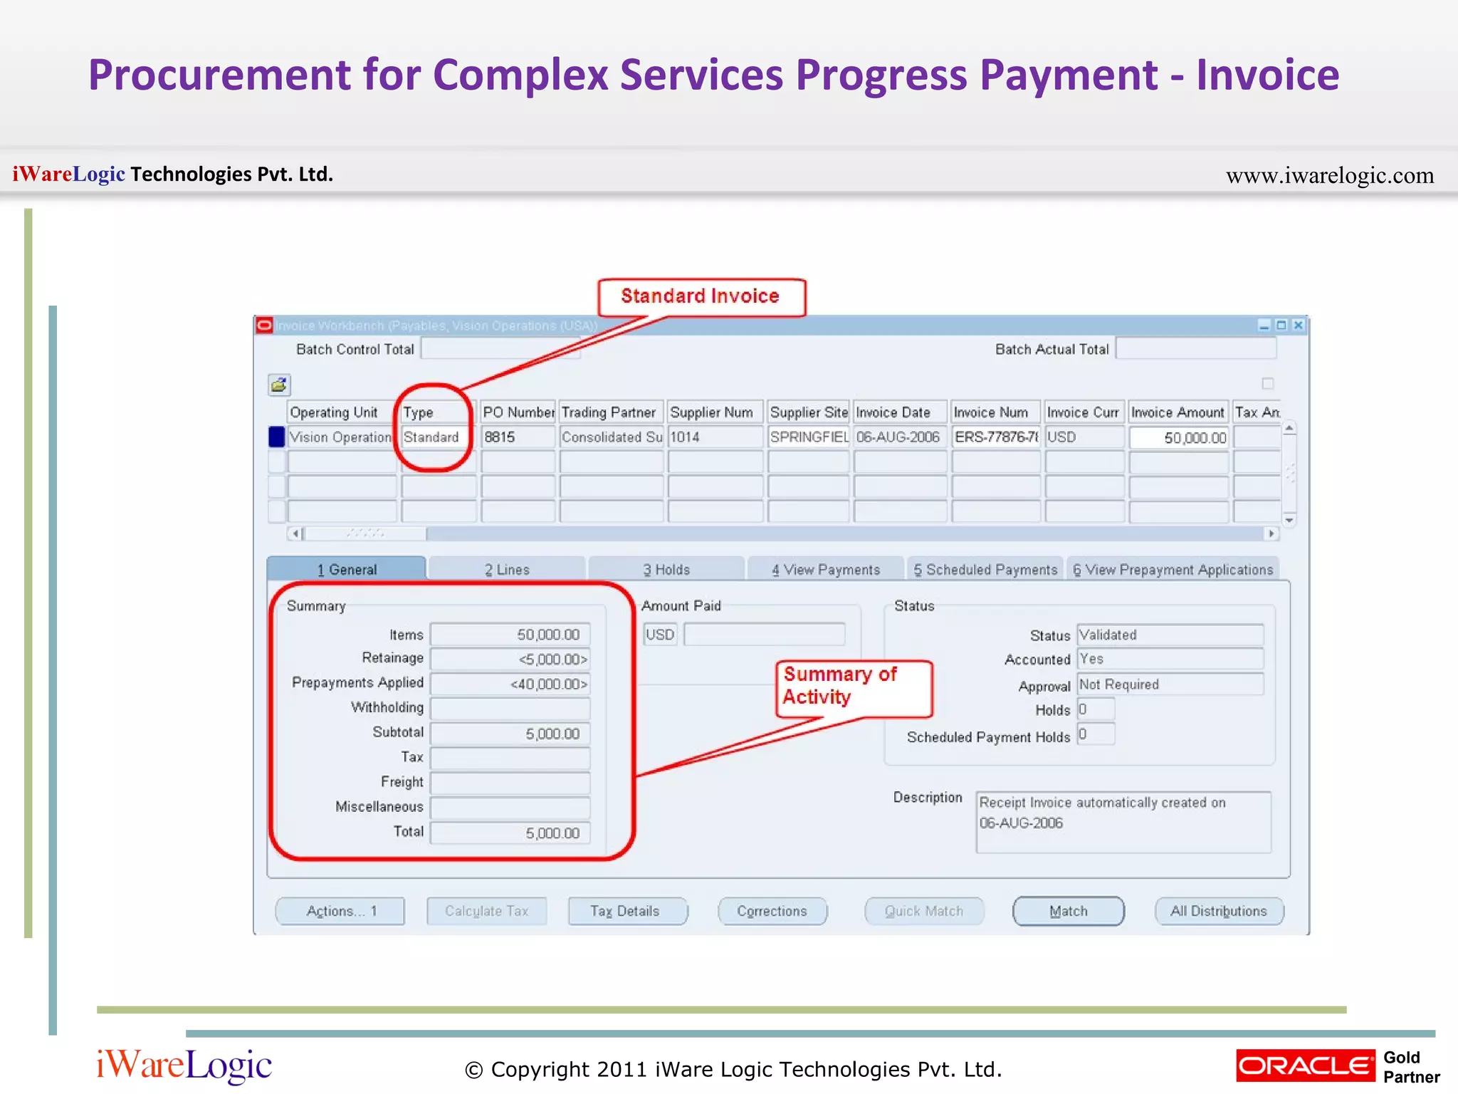This screenshot has width=1458, height=1094.
Task: Switch to the 1 General tab
Action: pyautogui.click(x=347, y=569)
